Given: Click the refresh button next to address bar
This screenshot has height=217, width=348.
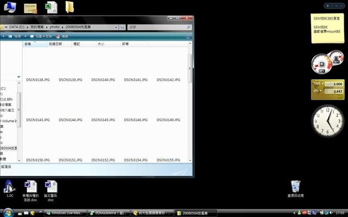Looking at the screenshot, I should 122,27.
